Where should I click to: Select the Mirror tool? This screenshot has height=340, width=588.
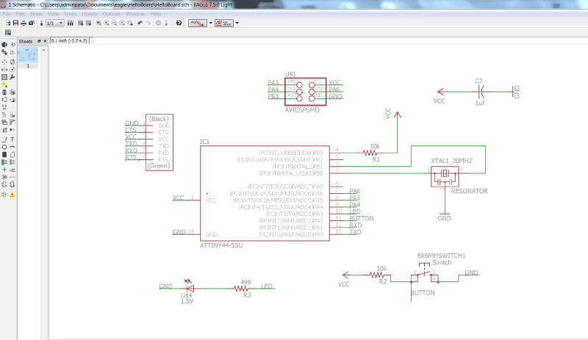pos(4,69)
